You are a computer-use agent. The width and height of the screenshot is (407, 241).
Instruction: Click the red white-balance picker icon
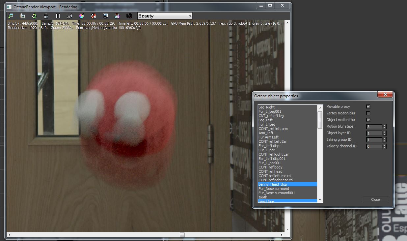[x=94, y=16]
